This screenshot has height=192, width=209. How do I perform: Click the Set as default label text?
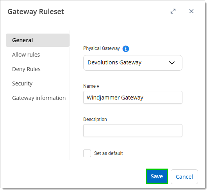point(108,153)
